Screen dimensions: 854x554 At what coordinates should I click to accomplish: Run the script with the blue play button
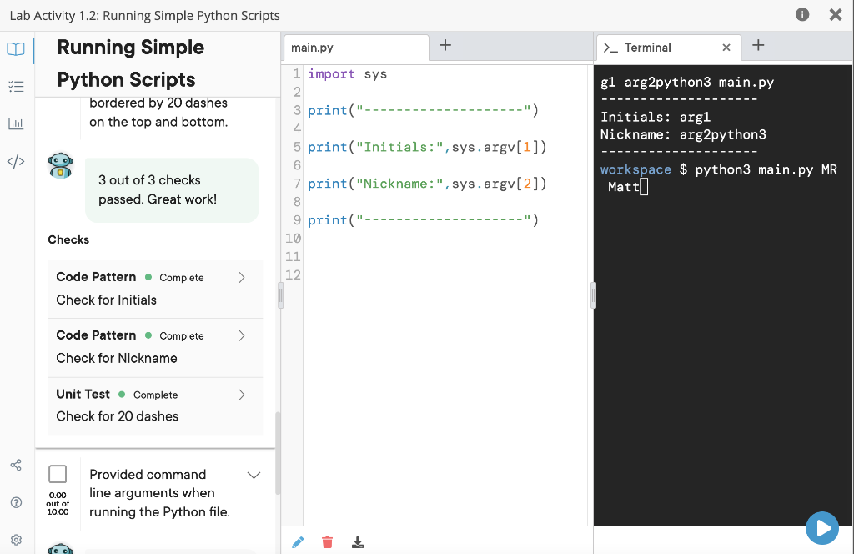pos(822,528)
